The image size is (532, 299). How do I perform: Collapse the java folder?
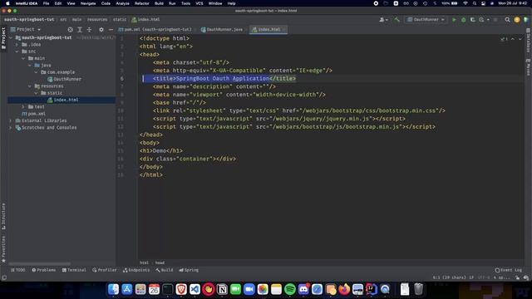(30, 65)
